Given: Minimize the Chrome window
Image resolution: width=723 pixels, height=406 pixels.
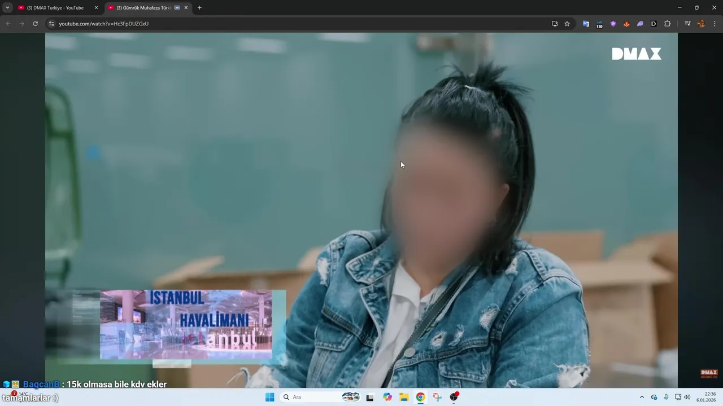Looking at the screenshot, I should point(680,7).
